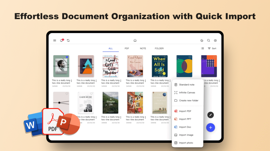Screen dimensions: 270x151
Task: Go to home with the house icon
Action: point(135,40)
